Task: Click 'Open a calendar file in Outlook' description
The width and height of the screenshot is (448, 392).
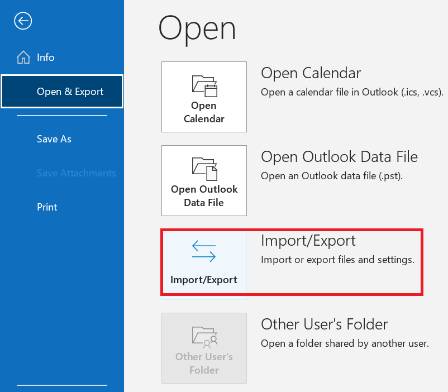Action: pyautogui.click(x=352, y=92)
